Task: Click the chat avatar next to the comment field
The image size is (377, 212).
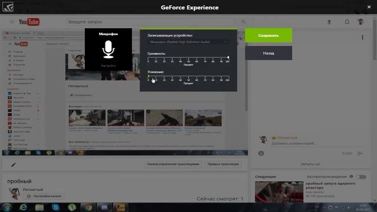Action: [263, 140]
